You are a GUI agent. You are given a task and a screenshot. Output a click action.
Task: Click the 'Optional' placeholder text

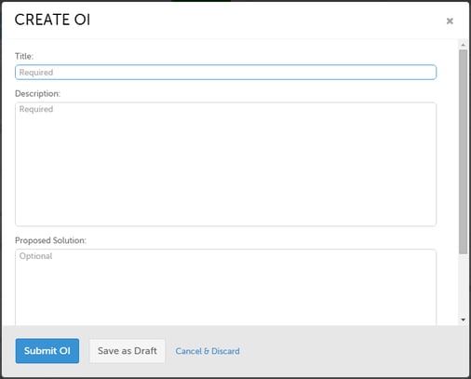pos(35,256)
